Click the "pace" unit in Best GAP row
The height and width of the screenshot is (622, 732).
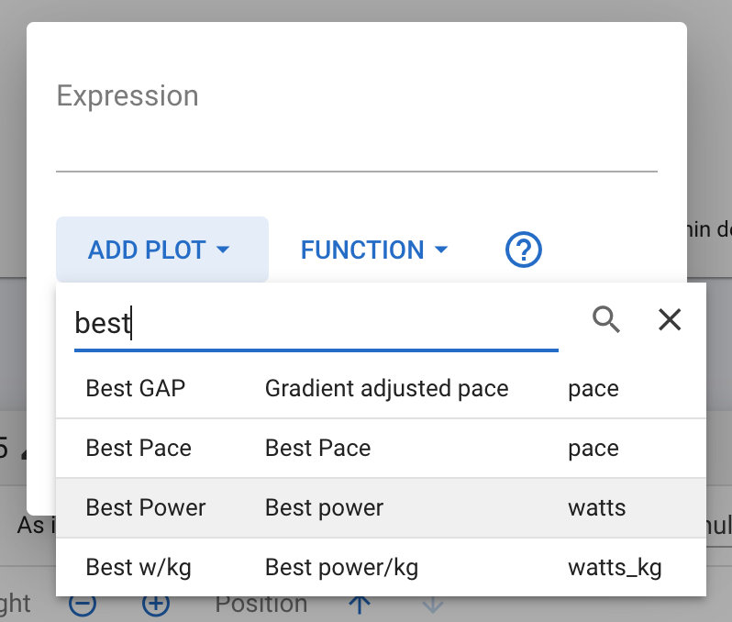[x=593, y=389]
